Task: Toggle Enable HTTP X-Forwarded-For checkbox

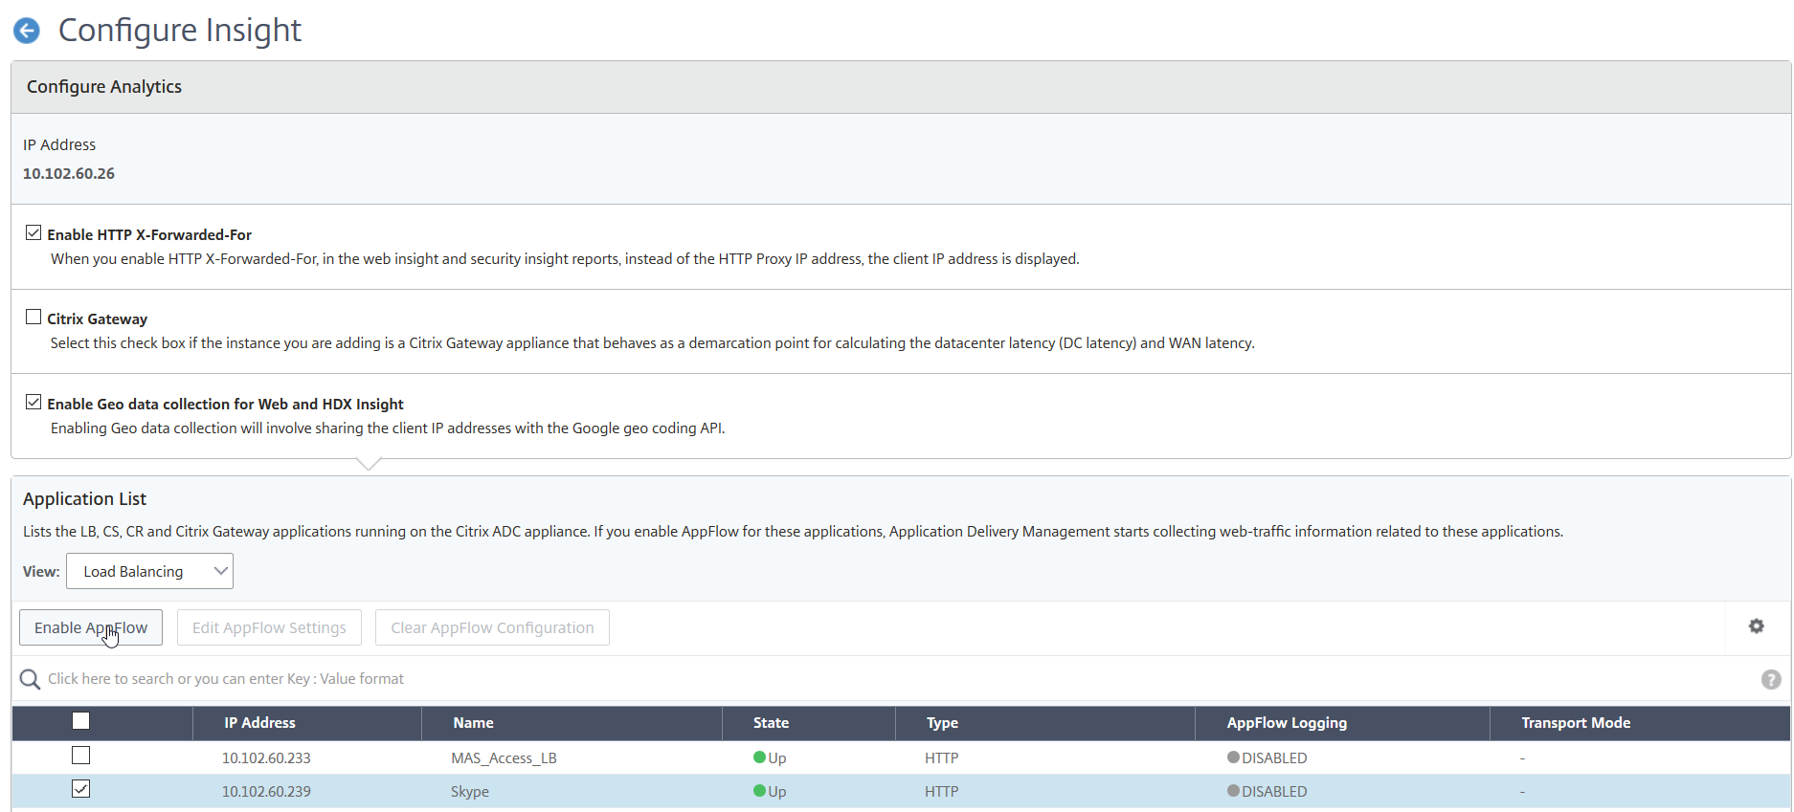Action: [34, 233]
